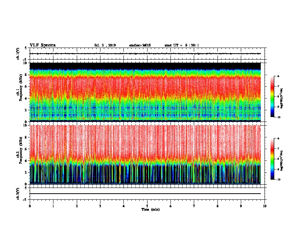The height and width of the screenshot is (231, 298).
Task: Click the "-10" label on ch.1 colorbar
Action: pyautogui.click(x=278, y=117)
